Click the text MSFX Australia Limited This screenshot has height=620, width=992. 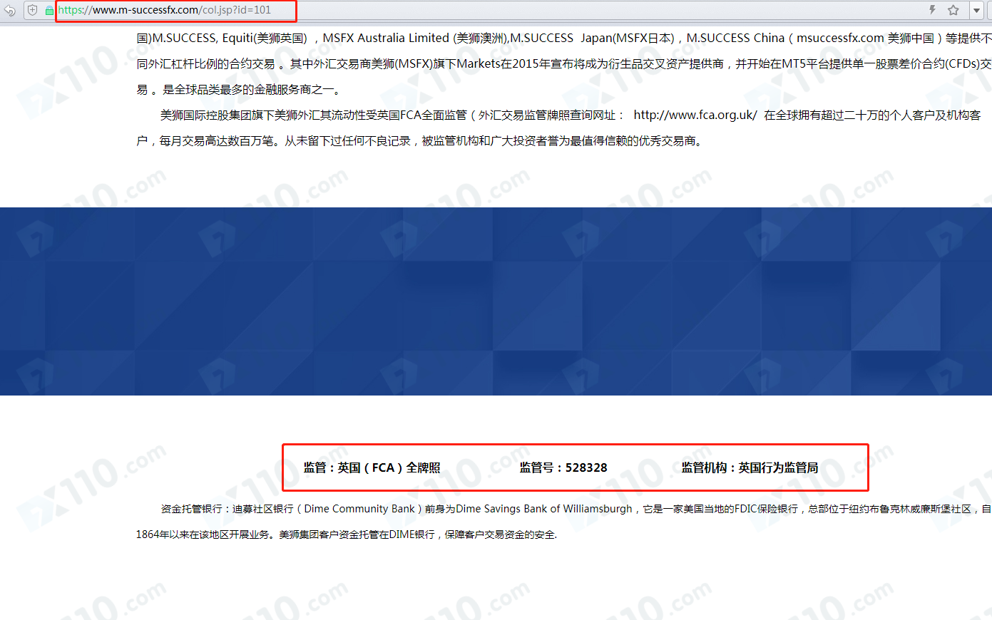click(x=386, y=38)
